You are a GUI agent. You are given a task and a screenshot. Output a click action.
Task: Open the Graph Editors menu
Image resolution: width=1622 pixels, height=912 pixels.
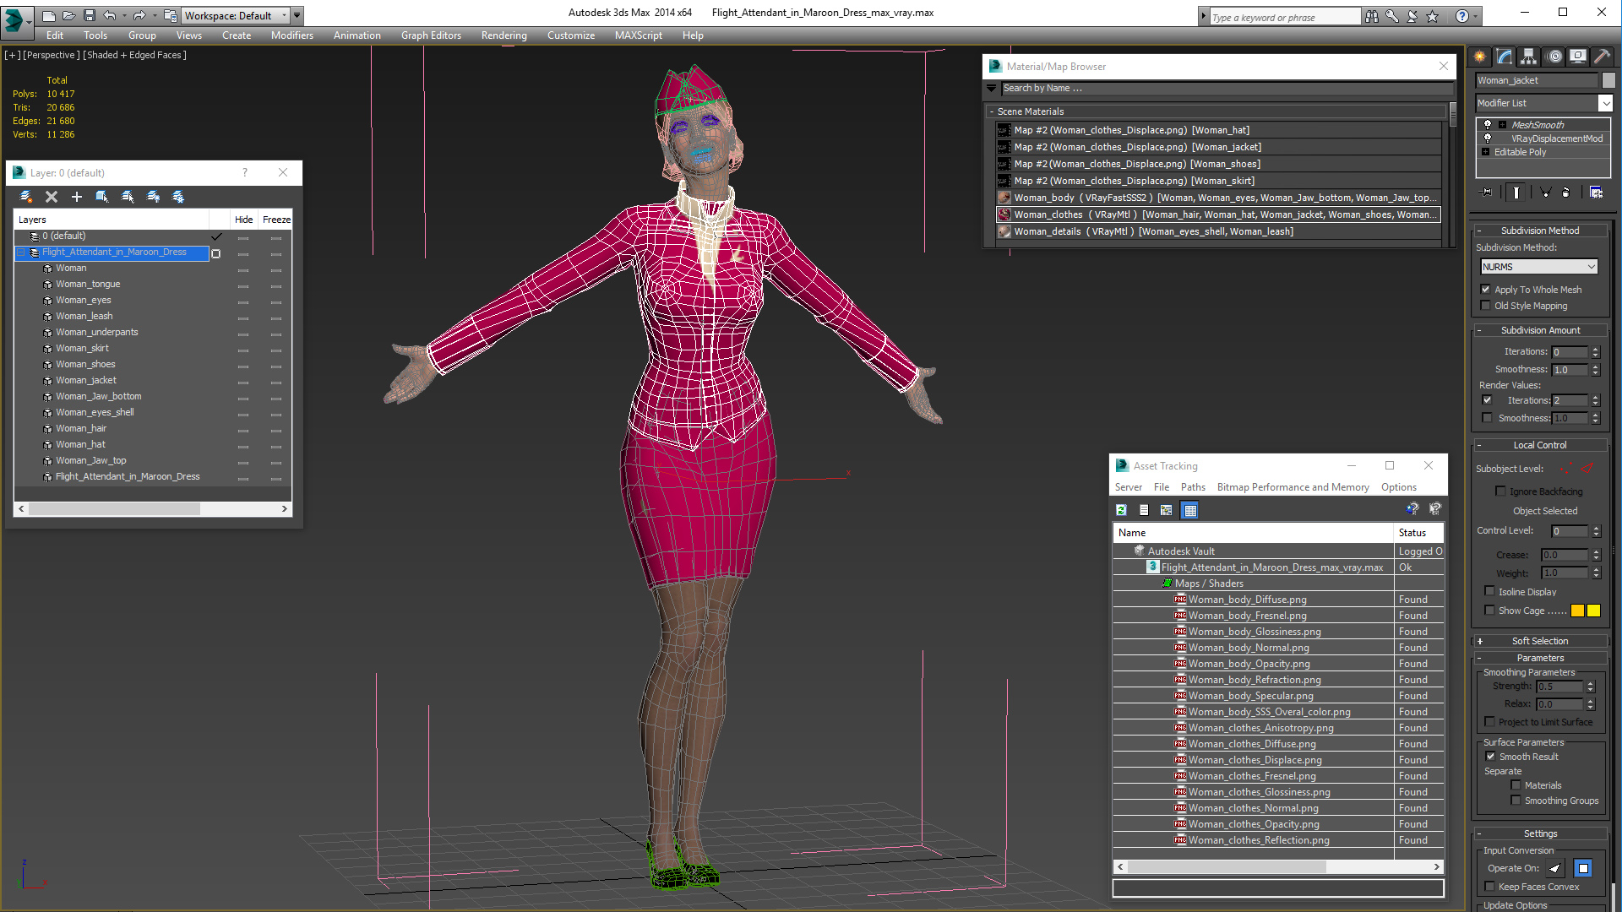click(431, 35)
